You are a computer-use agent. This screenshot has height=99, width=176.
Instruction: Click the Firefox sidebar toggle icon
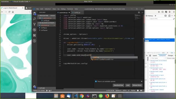(163, 12)
